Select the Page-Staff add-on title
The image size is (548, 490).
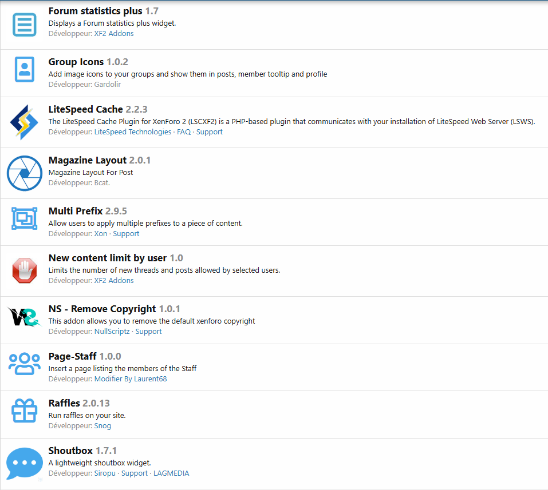(72, 356)
